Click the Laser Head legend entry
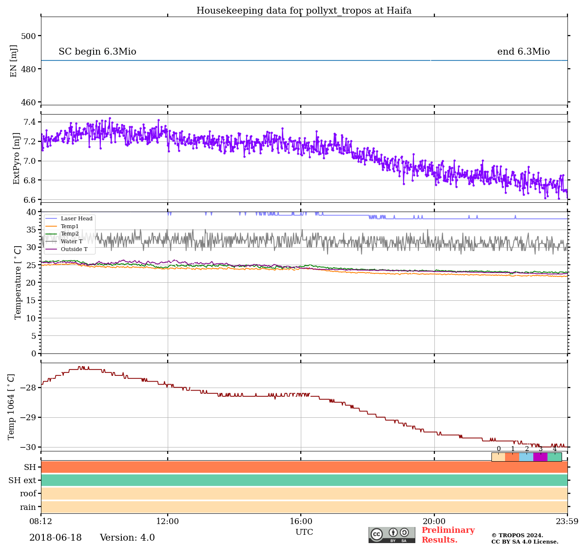585x546 pixels. 76,219
